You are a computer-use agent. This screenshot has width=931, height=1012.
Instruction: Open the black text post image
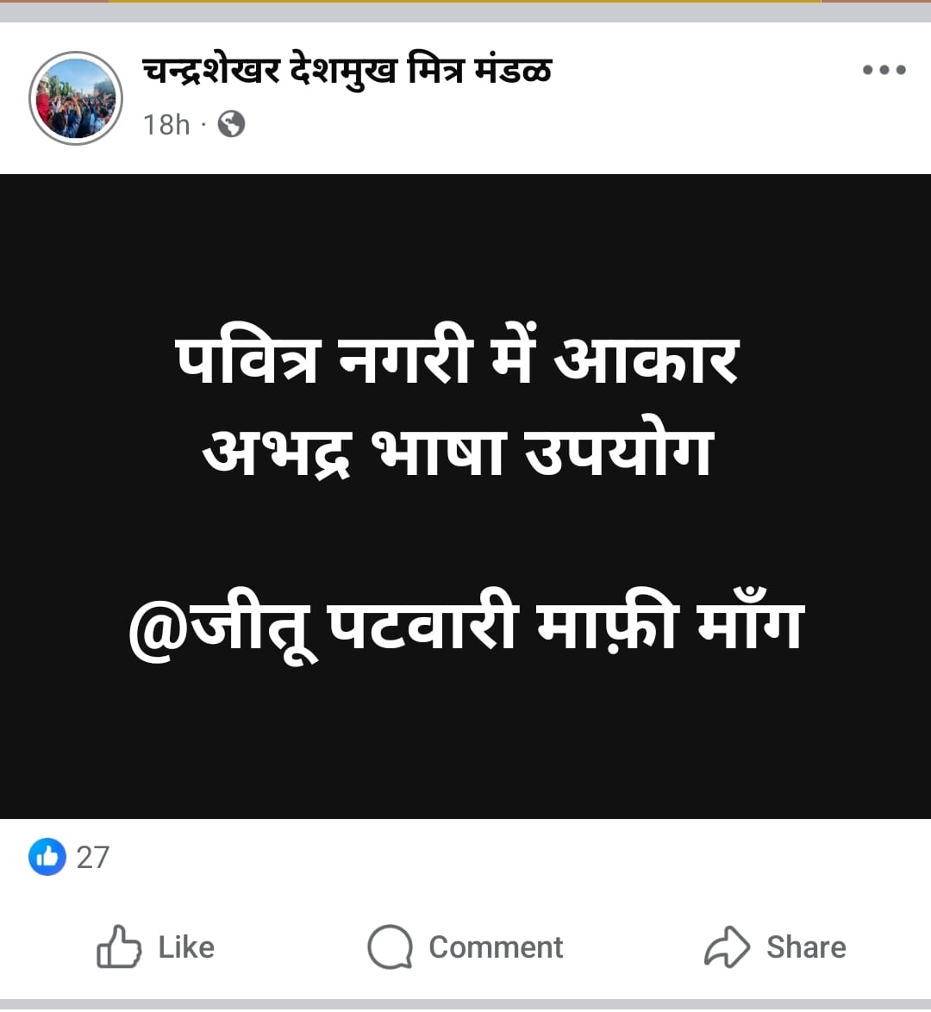(x=465, y=496)
